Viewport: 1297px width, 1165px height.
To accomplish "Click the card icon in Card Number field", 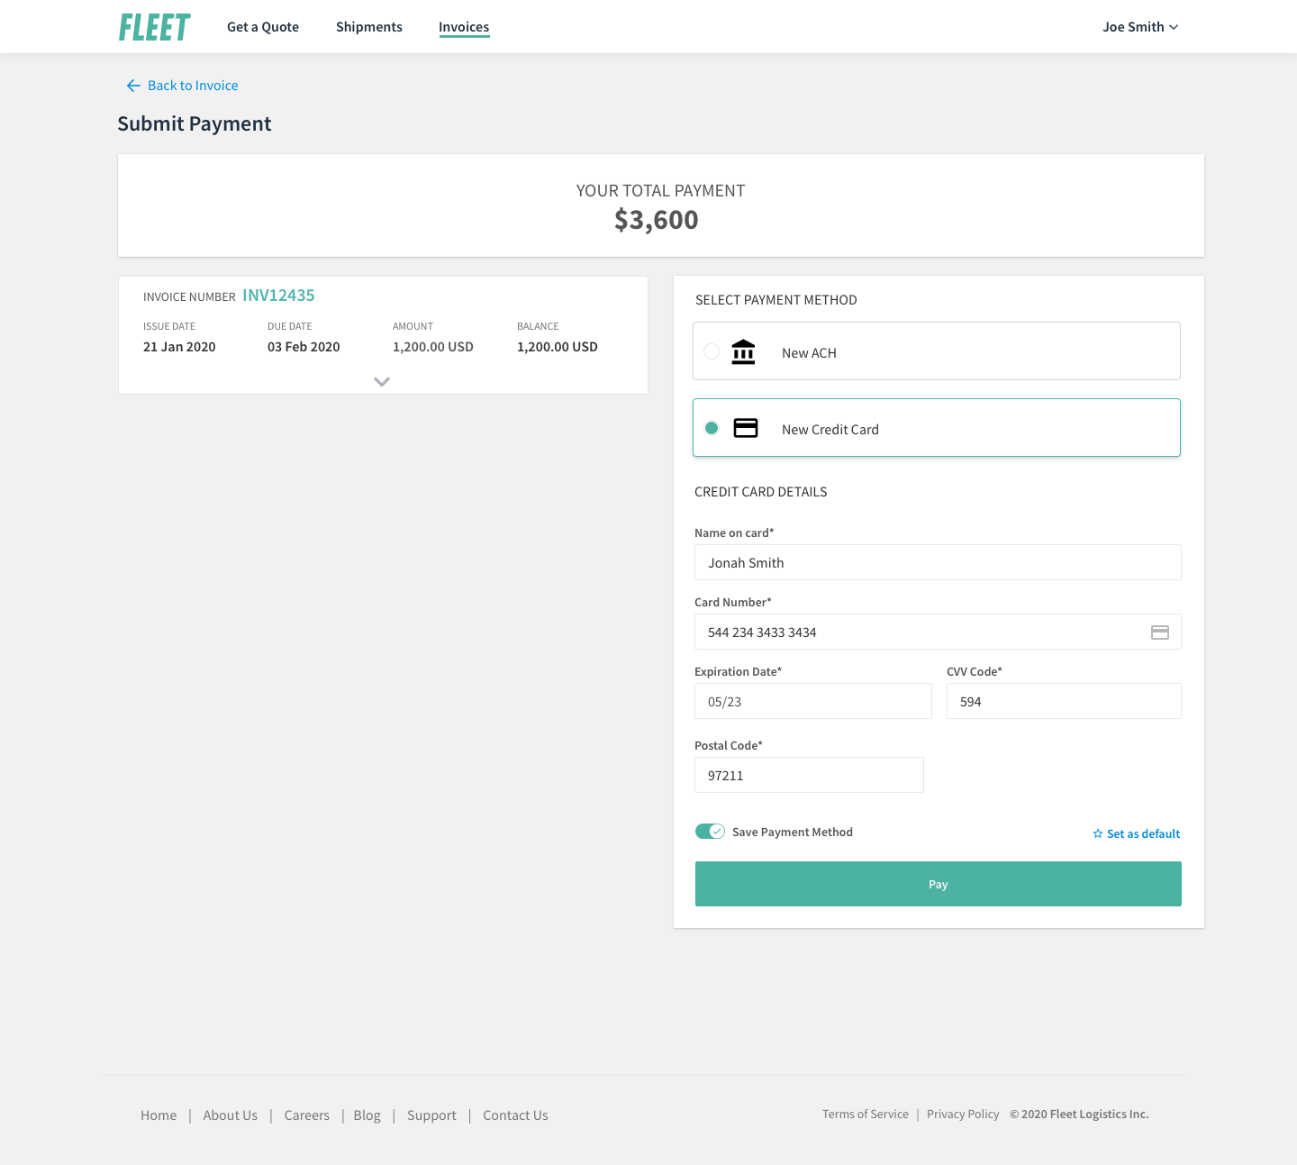I will click(1160, 633).
